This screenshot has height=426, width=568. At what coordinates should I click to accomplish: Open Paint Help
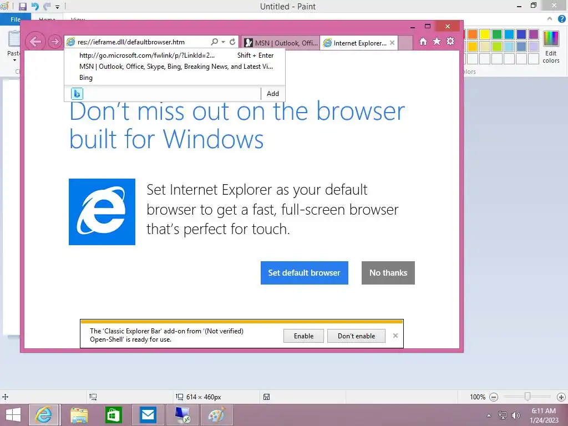pyautogui.click(x=562, y=19)
